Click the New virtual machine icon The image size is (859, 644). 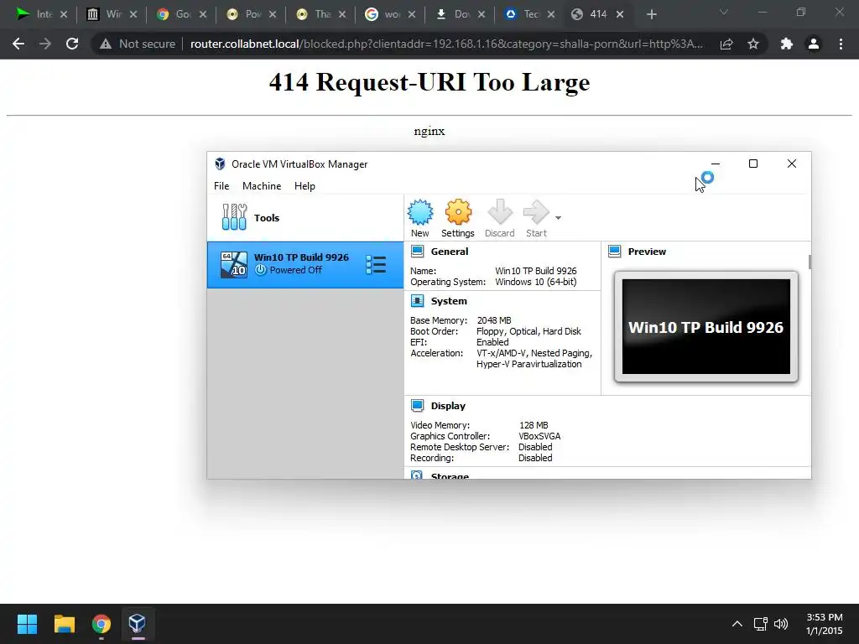pyautogui.click(x=420, y=212)
